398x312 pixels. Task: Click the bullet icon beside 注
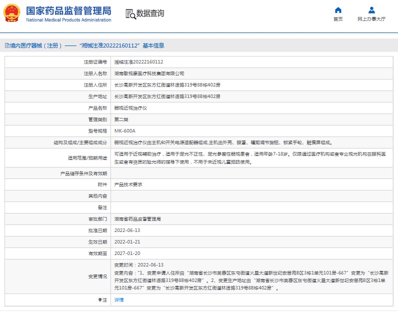100,300
